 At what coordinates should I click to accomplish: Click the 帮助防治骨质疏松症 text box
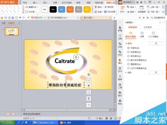(x=66, y=85)
